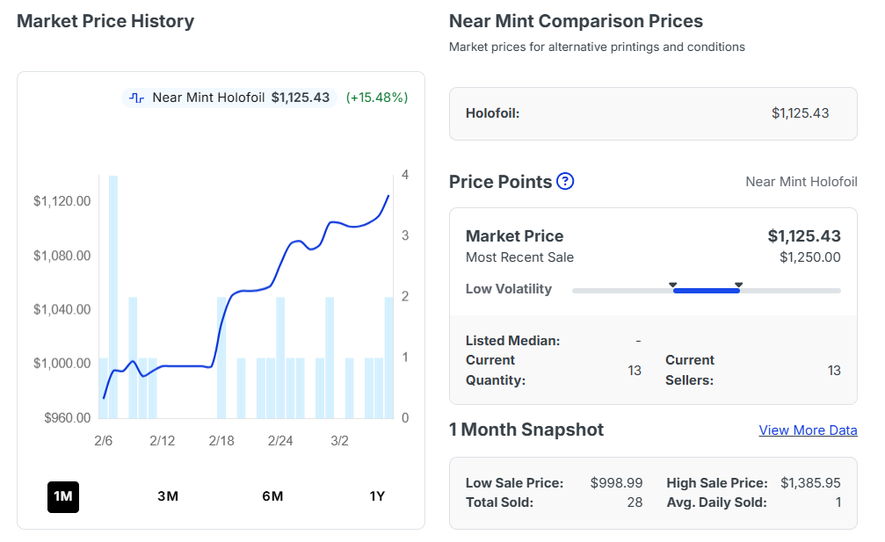
Task: Click the blue Low Volatility range bar
Action: [706, 291]
